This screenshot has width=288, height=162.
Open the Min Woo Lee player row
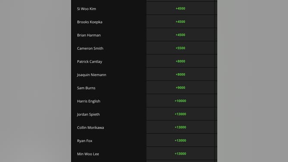tap(144, 154)
